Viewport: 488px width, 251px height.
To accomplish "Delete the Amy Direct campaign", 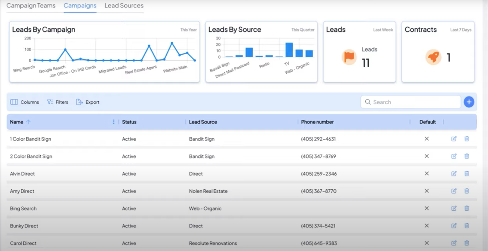I will 467,191.
